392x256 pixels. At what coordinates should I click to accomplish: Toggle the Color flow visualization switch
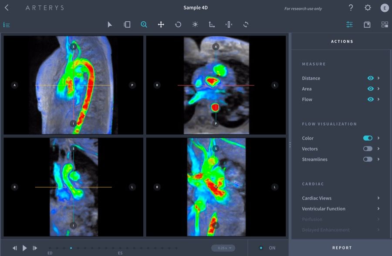(368, 138)
